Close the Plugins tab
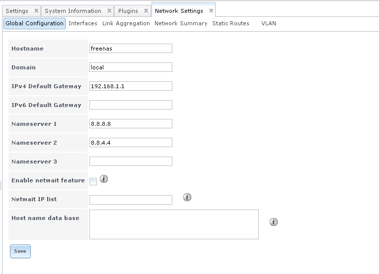The height and width of the screenshot is (274, 379). click(x=146, y=10)
